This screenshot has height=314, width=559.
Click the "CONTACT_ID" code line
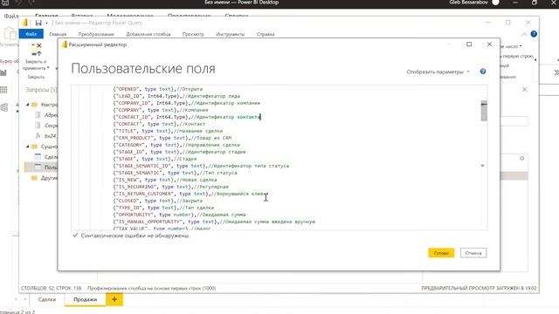(186, 117)
